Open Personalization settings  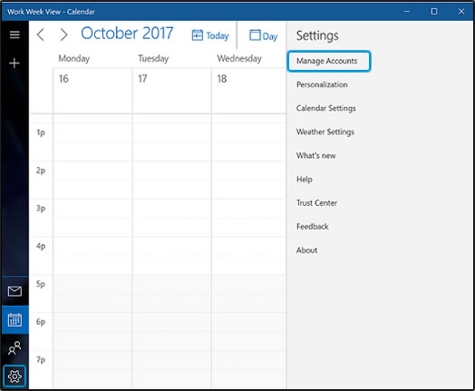(322, 84)
